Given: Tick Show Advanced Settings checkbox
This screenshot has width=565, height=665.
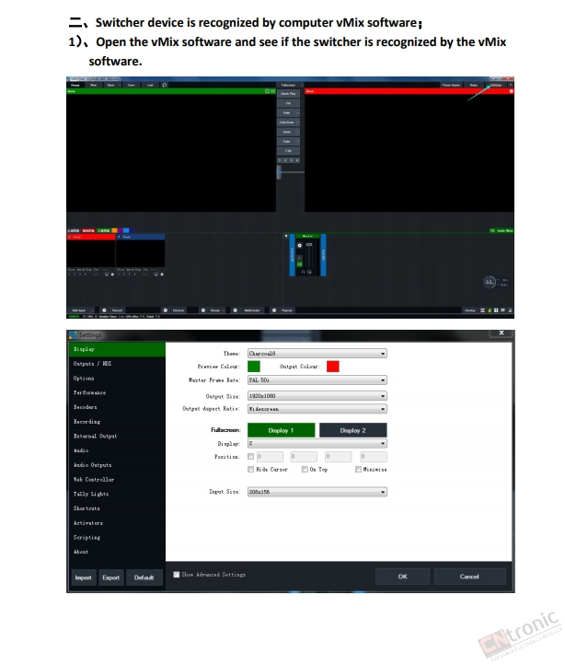Looking at the screenshot, I should coord(177,575).
